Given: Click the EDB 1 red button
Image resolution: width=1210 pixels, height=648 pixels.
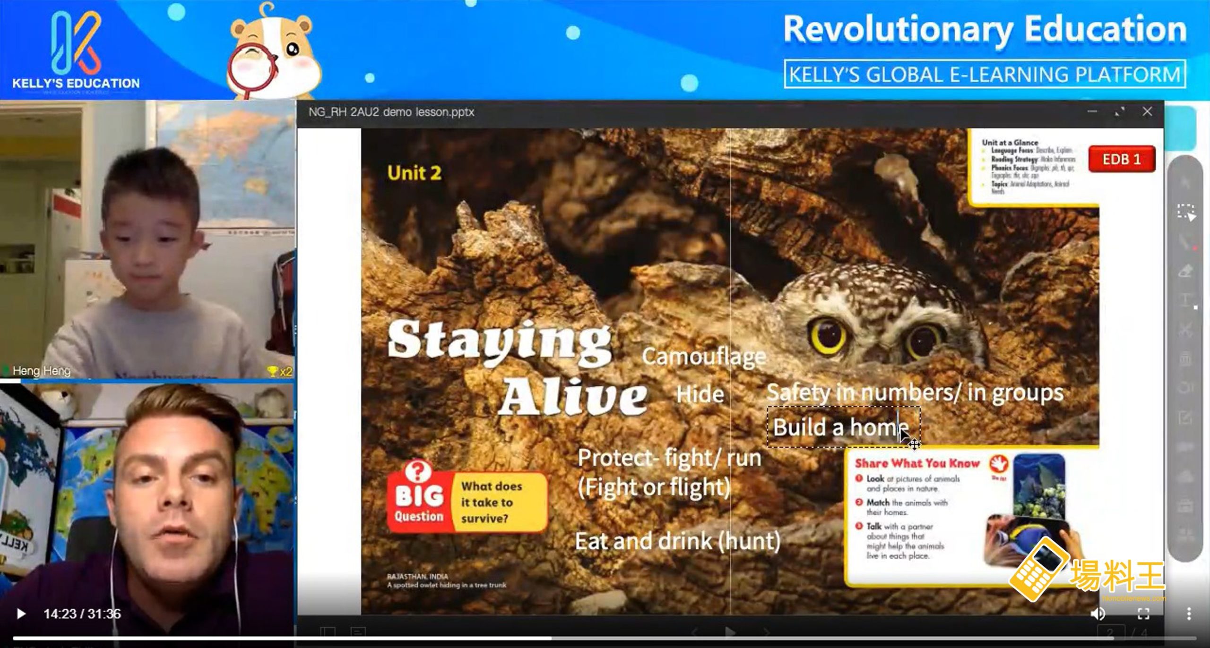Looking at the screenshot, I should [x=1121, y=159].
